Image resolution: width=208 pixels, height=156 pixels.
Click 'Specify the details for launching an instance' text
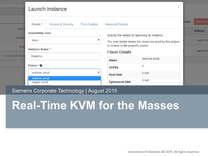pos(135,35)
